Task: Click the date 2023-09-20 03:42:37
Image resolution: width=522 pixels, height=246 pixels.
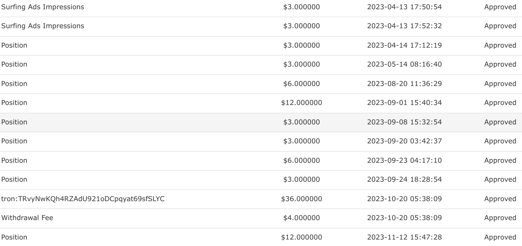Action: (x=404, y=141)
